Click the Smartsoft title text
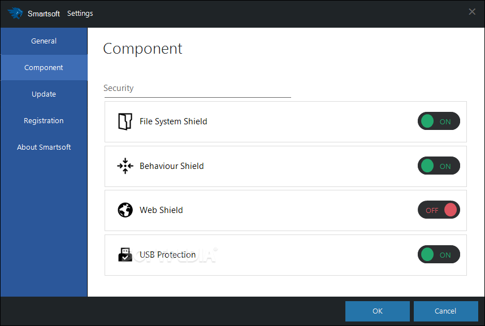 pyautogui.click(x=44, y=14)
